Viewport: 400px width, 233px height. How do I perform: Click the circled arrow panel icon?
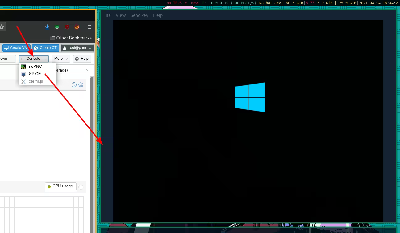(74, 85)
